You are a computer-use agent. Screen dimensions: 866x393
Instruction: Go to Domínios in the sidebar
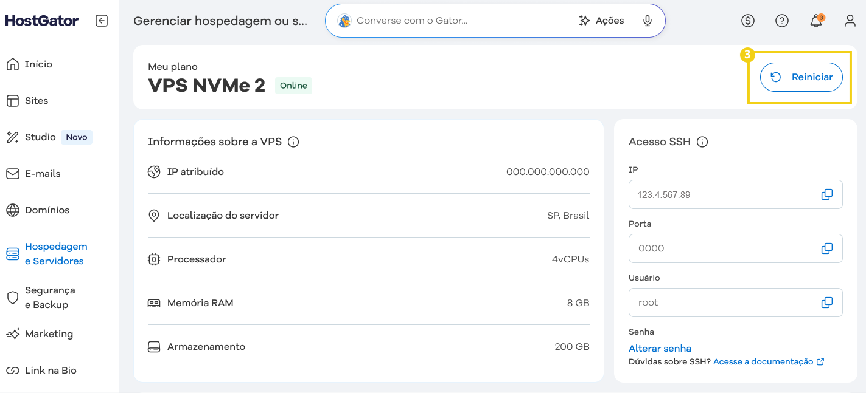(44, 210)
